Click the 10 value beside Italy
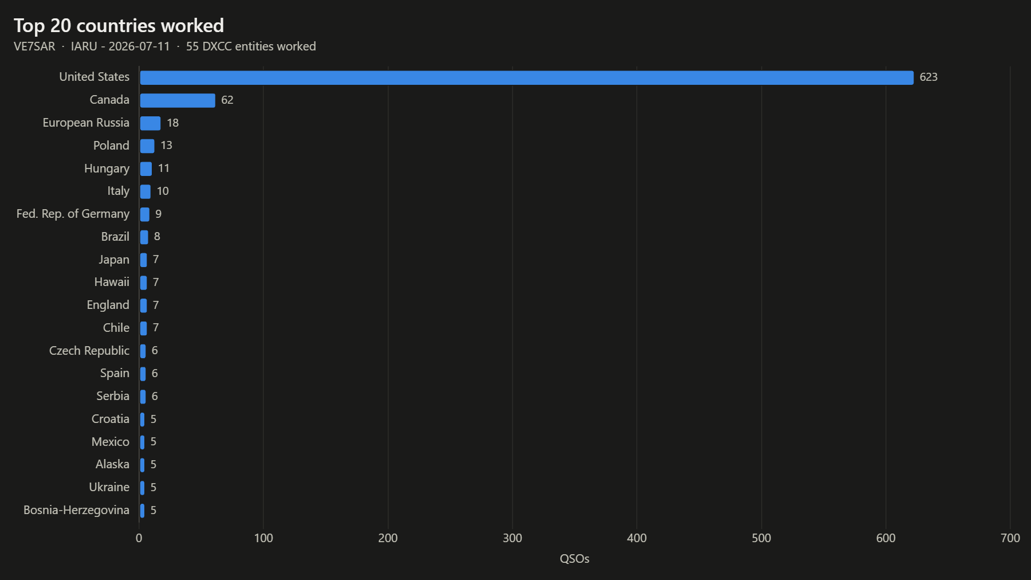1031x580 pixels. click(163, 191)
